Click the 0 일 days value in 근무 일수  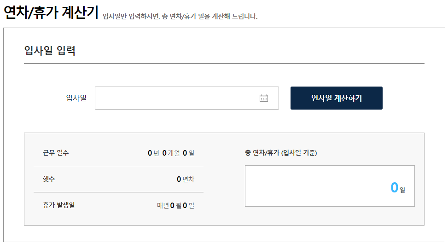pos(189,153)
